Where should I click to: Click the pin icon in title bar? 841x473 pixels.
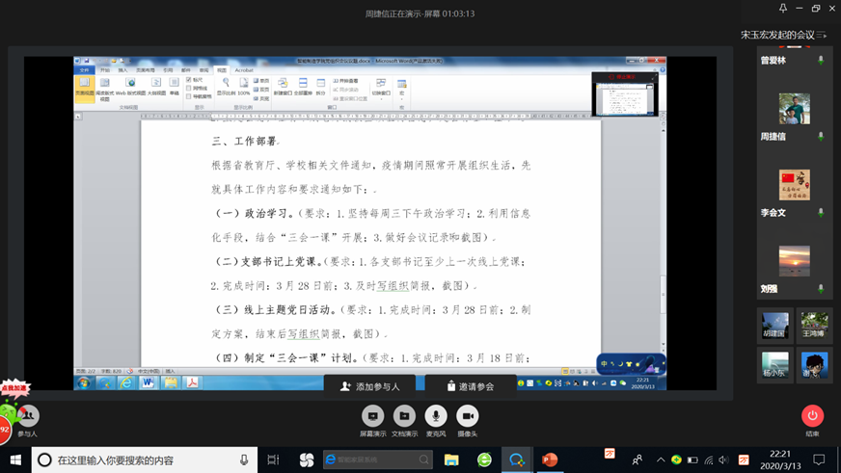pos(783,9)
